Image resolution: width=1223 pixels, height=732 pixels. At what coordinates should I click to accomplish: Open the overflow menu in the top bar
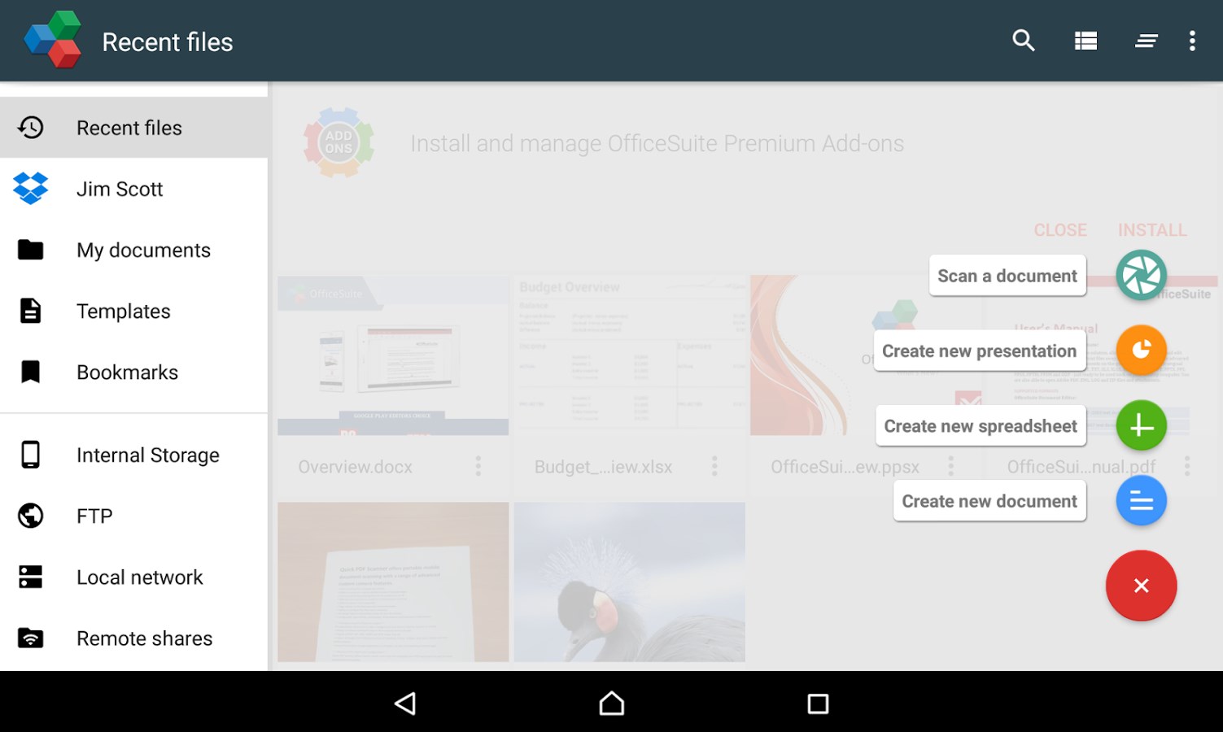pyautogui.click(x=1192, y=40)
